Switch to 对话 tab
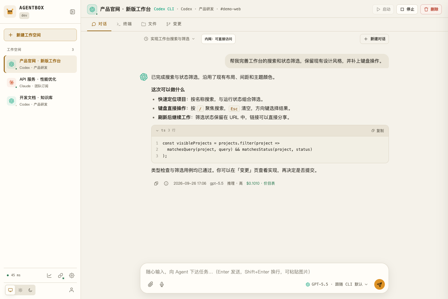This screenshot has width=448, height=299. point(99,24)
